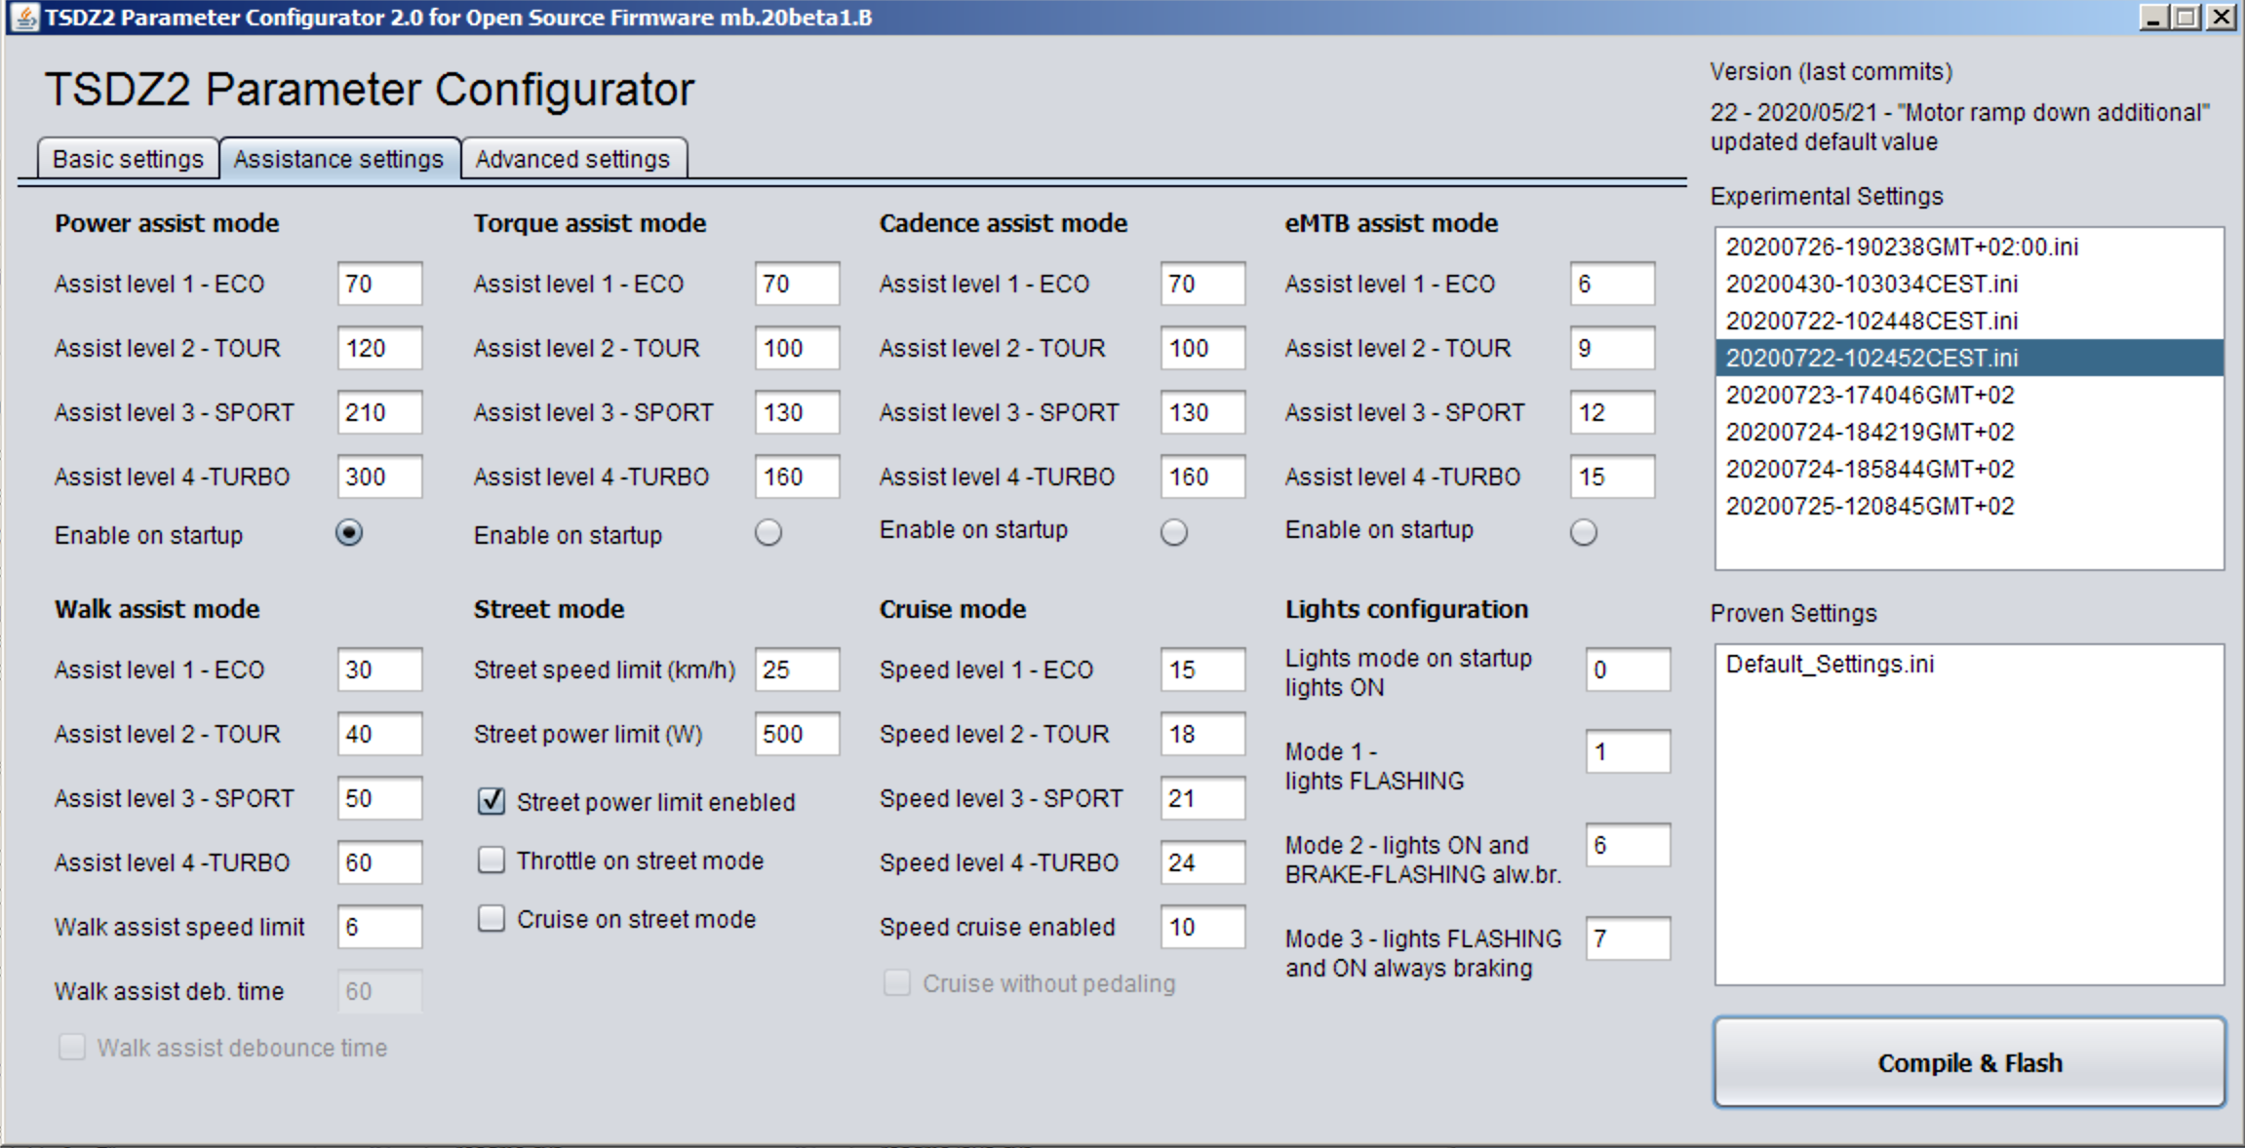Click the Java app icon in title bar
The image size is (2245, 1148).
[x=24, y=18]
